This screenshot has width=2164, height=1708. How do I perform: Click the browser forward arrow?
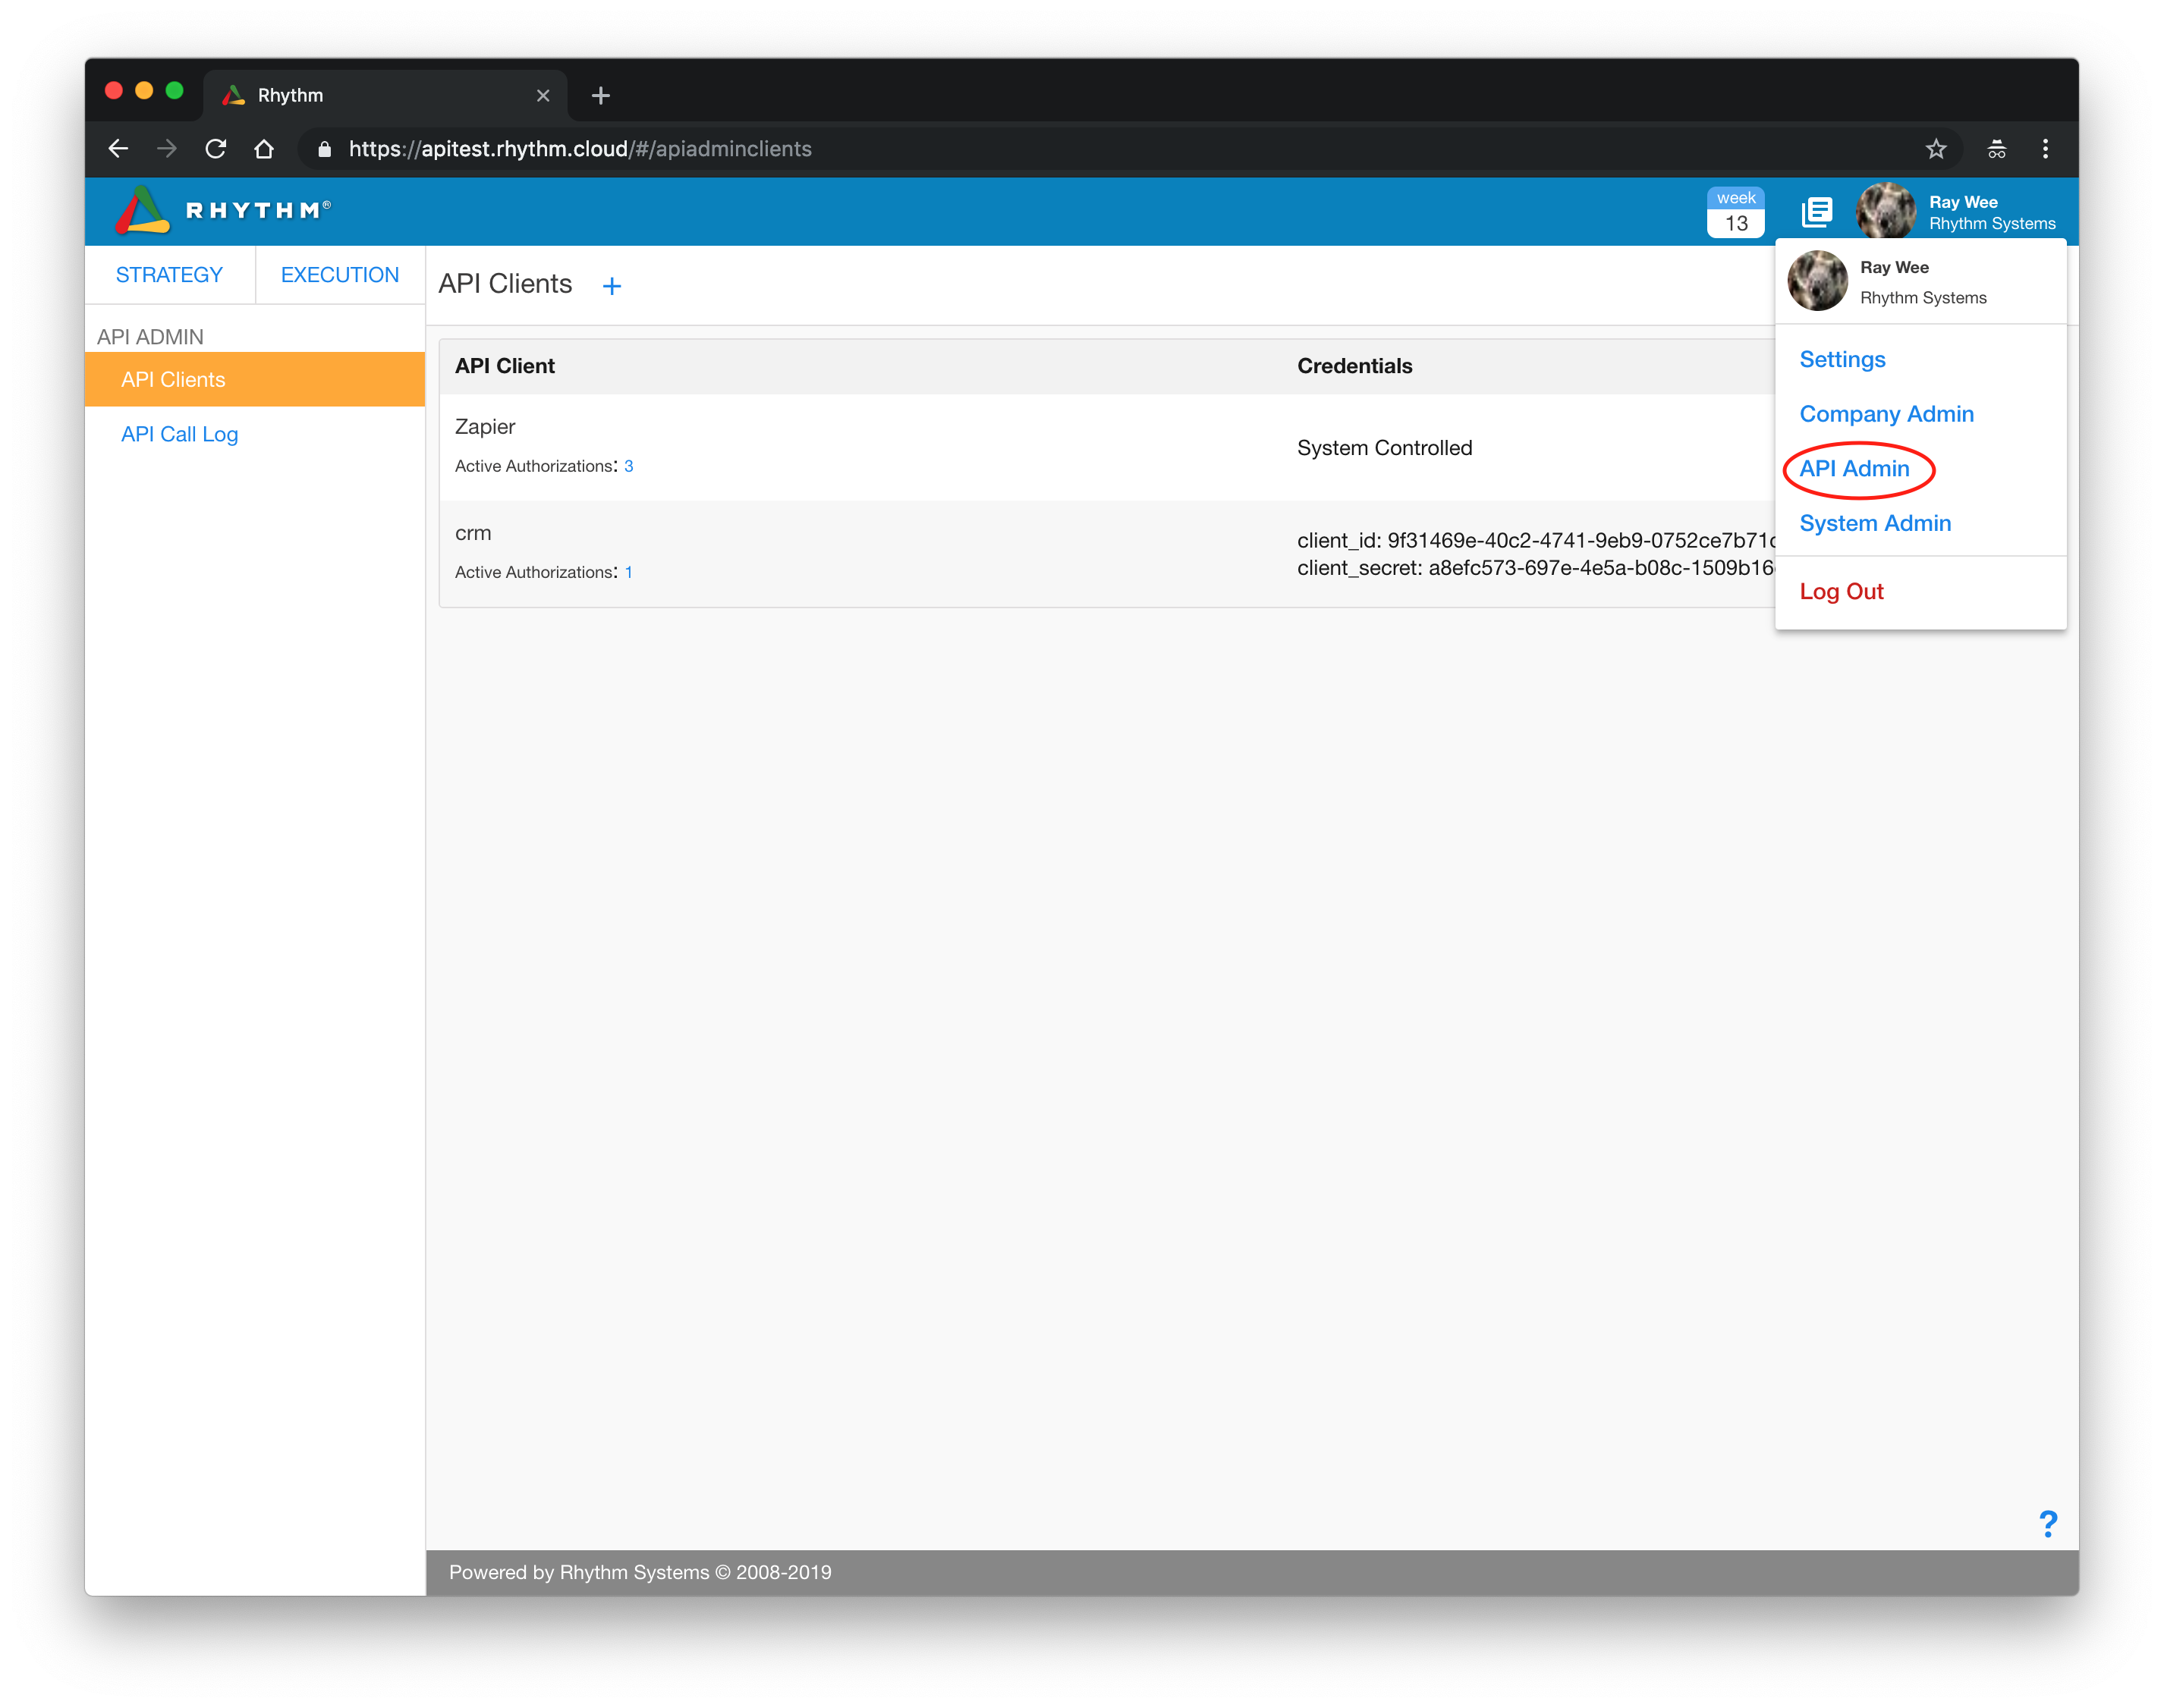[x=167, y=149]
